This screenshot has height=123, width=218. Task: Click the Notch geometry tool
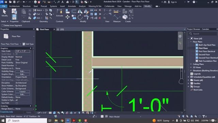(x=38, y=10)
